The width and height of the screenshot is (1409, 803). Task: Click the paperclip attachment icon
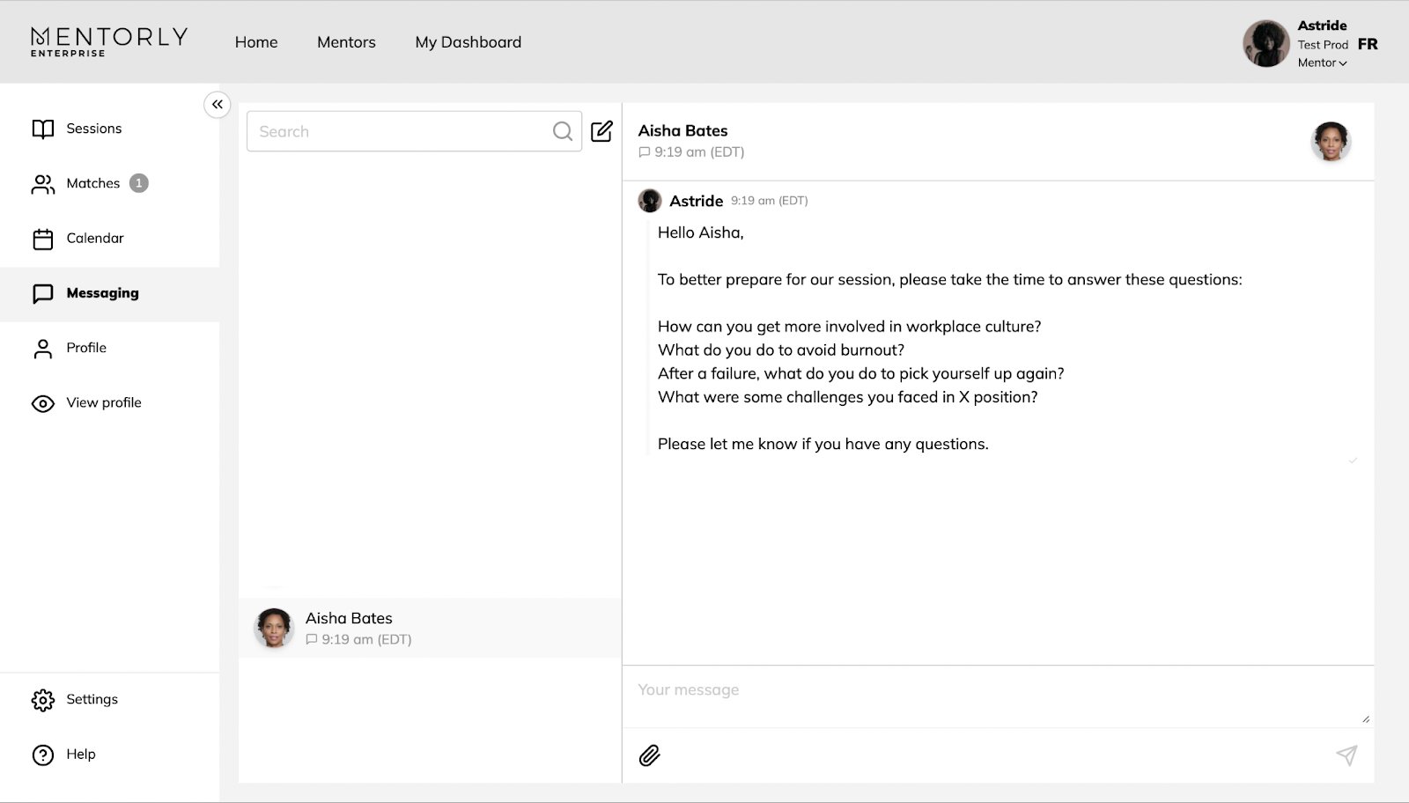(x=649, y=755)
